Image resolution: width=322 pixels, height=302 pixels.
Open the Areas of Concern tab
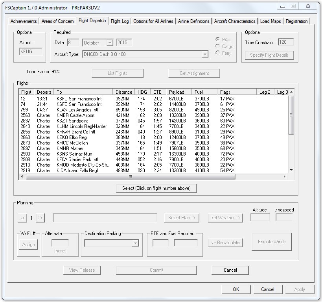pyautogui.click(x=57, y=21)
